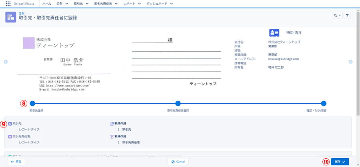This screenshot has width=360, height=167.
Task: Expand the ダッシュボード tab dropdown chevron
Action: 172,4
